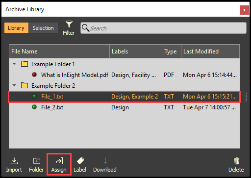Switch to the Library tab
This screenshot has width=251, height=178.
pos(16,28)
